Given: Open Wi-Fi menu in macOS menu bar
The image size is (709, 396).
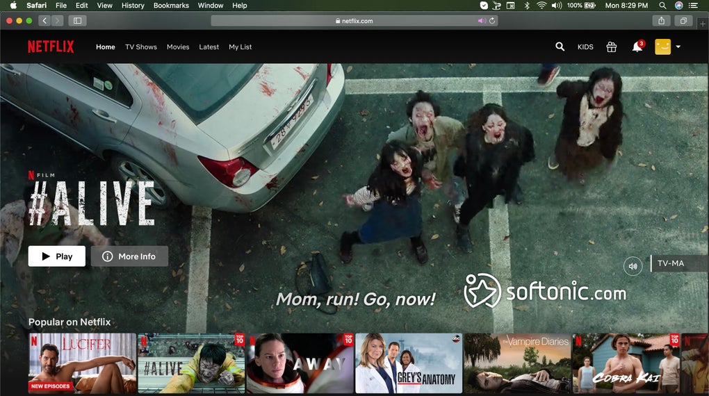Looking at the screenshot, I should click(x=541, y=6).
